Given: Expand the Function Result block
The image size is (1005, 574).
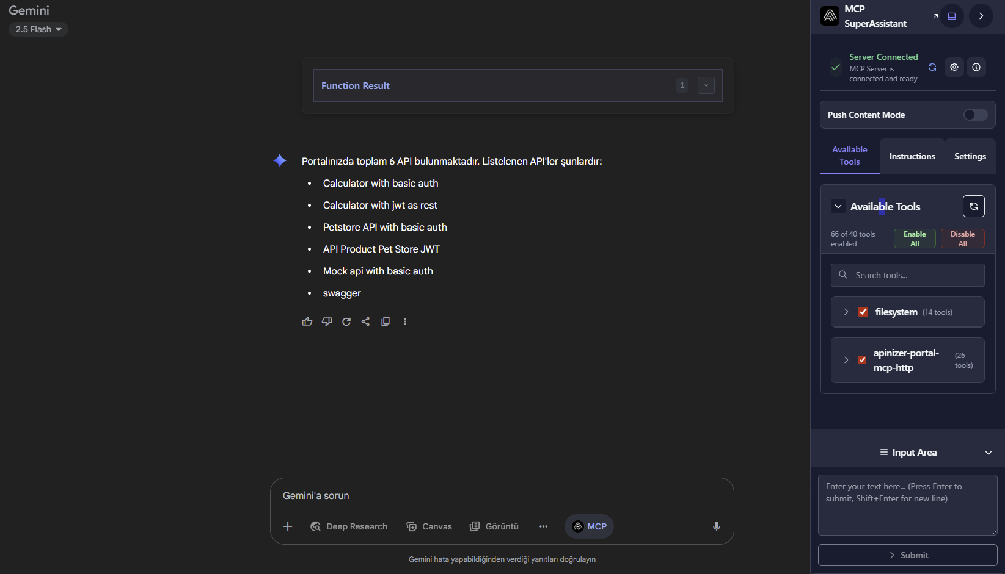Looking at the screenshot, I should coord(706,85).
